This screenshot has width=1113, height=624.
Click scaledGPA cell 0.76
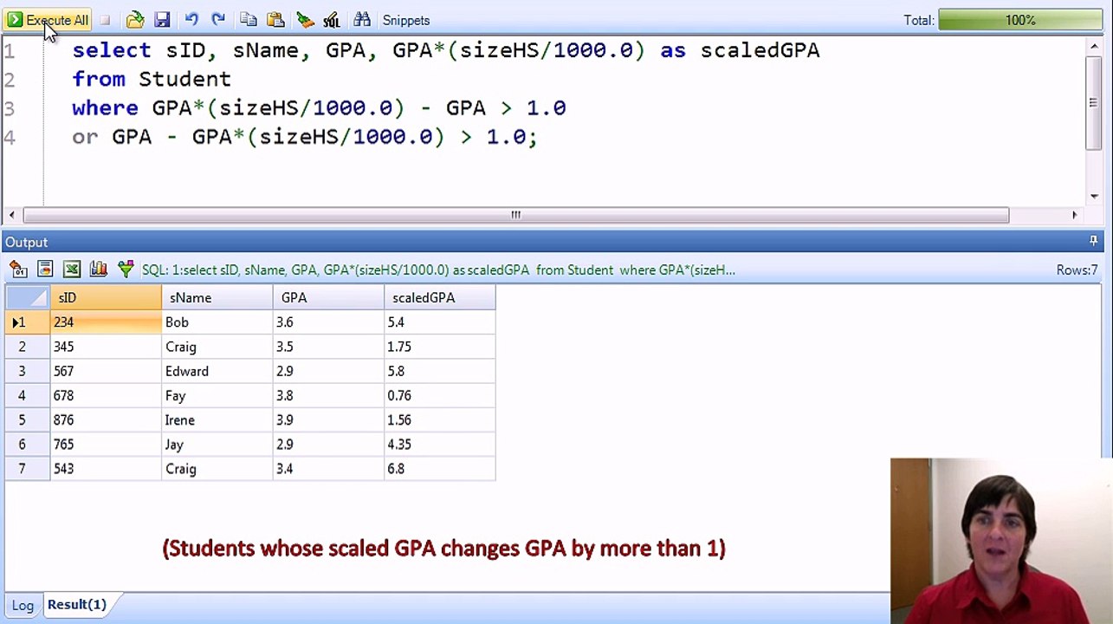click(440, 395)
